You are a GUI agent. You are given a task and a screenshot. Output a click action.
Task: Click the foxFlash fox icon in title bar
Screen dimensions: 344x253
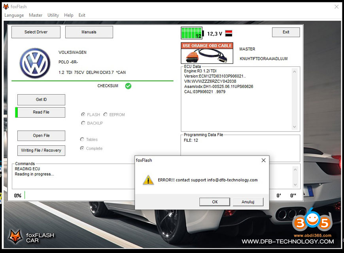[6, 7]
